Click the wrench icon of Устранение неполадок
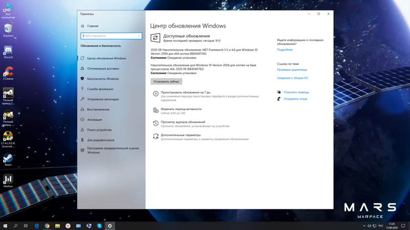 [83, 99]
